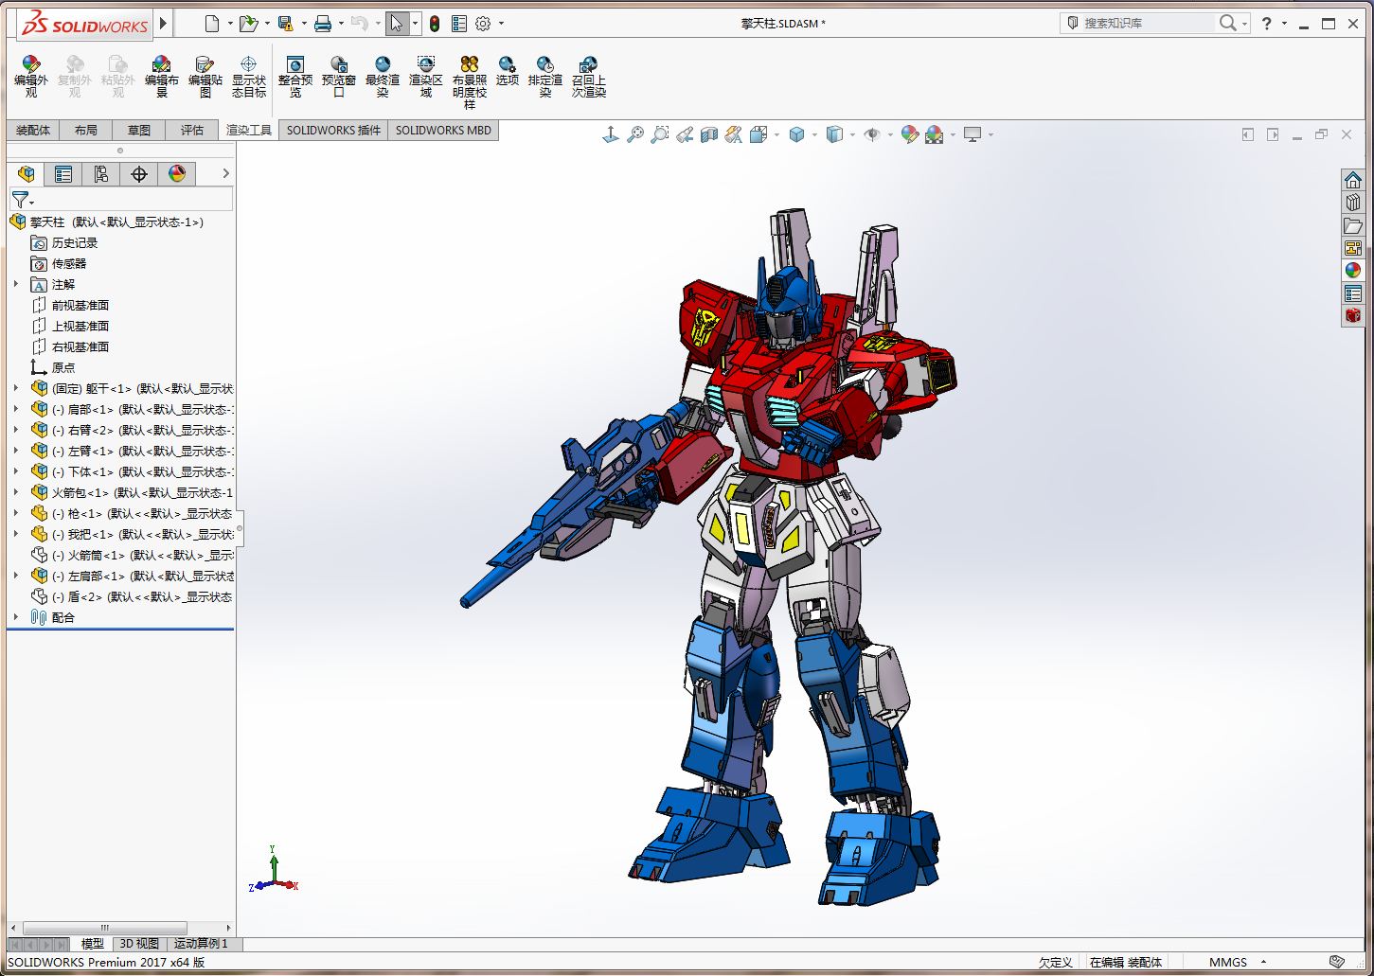Switch to FeatureManager design tree tab

point(26,174)
